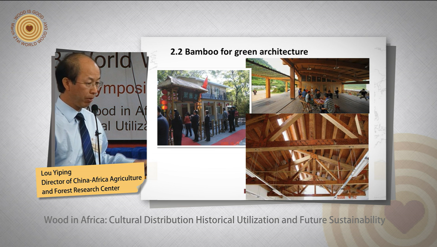Click the red lanterns on the bamboo house
The image size is (437, 247).
coord(164,100)
